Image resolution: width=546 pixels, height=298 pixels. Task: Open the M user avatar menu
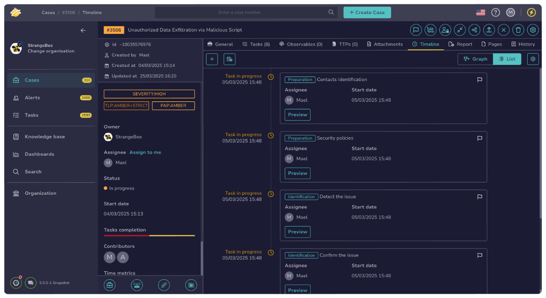510,13
